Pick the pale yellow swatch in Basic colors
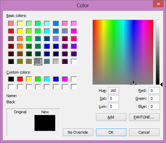Image resolution: width=166 pixels, height=143 pixels. point(20,23)
